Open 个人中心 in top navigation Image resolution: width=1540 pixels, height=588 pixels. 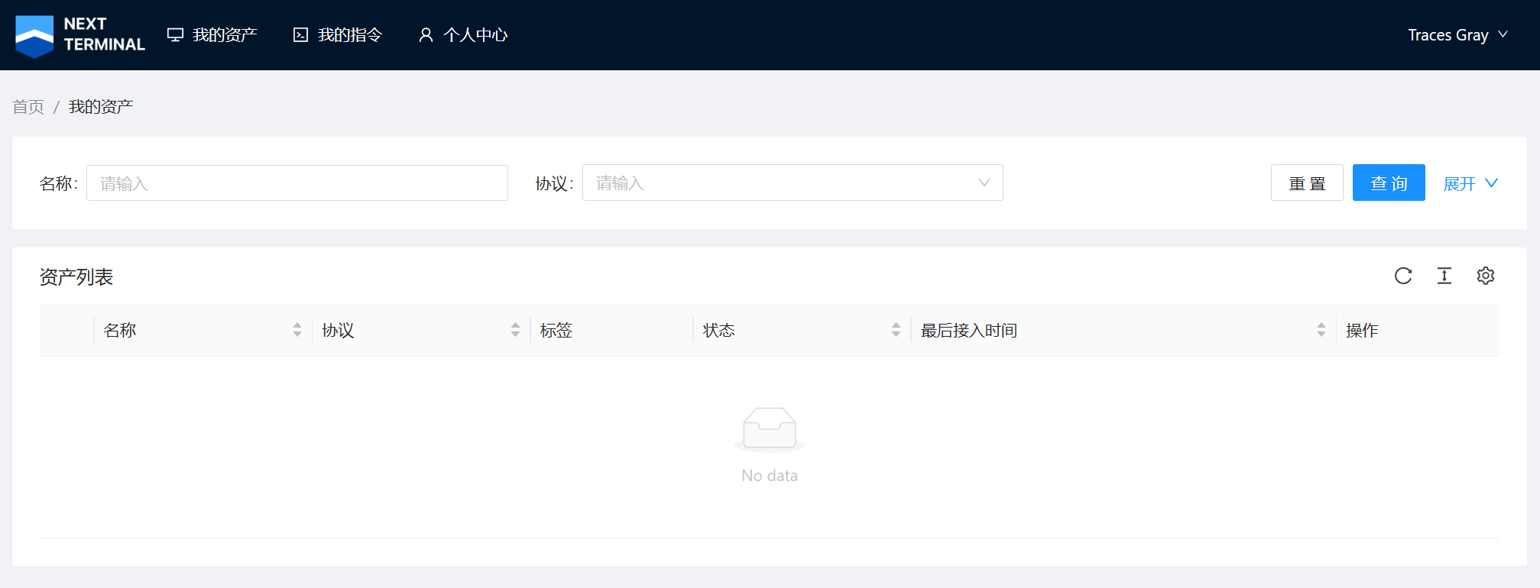click(x=463, y=35)
